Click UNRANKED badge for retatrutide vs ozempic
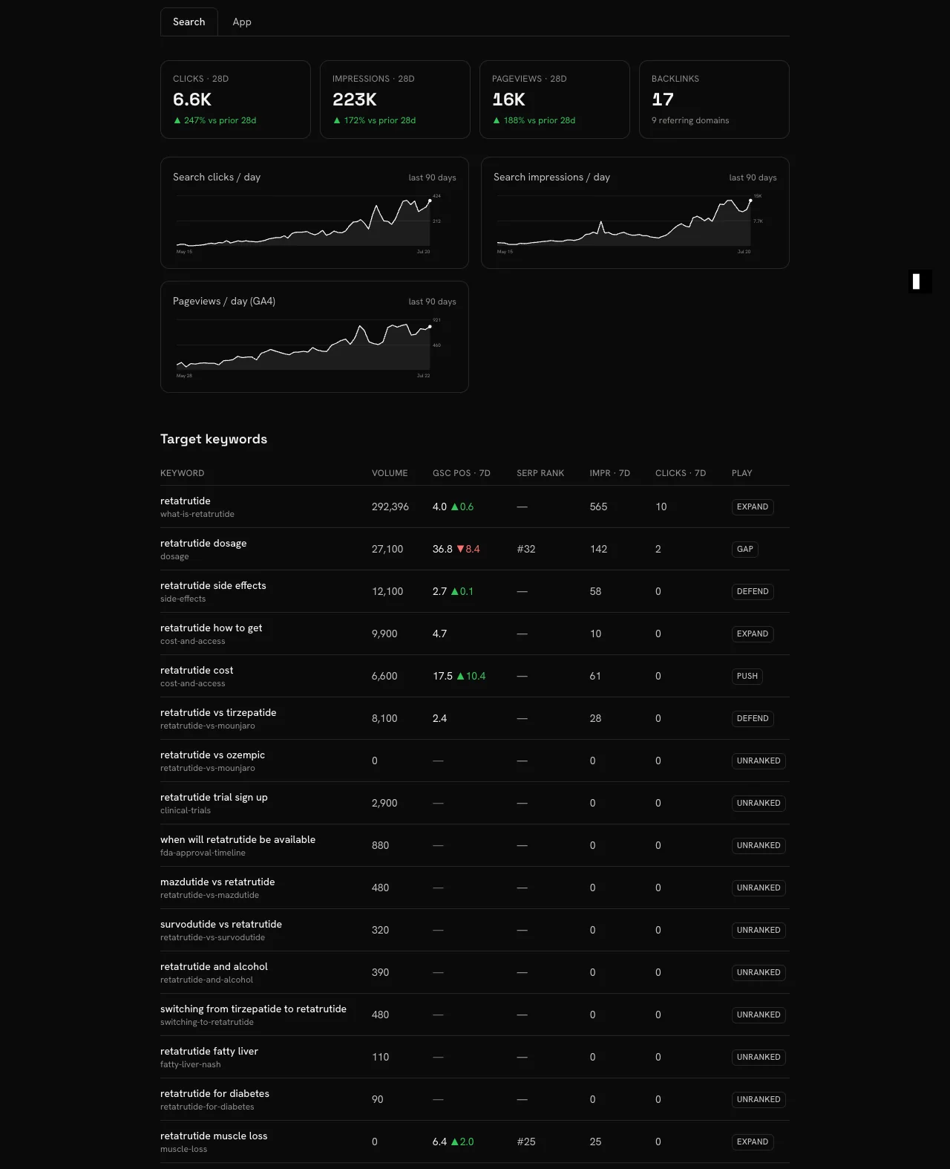Screen dimensions: 950x1169 [x=759, y=761]
